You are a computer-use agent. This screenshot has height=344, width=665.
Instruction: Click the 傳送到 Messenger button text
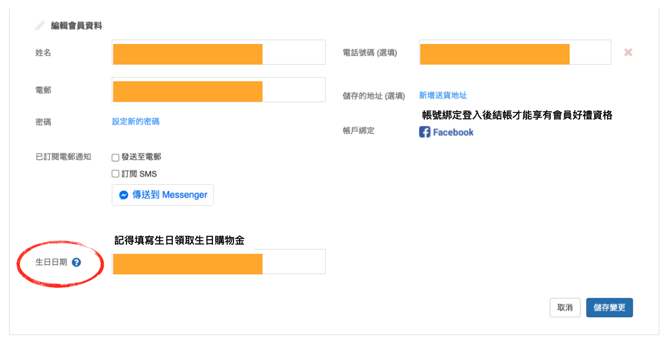coord(169,195)
